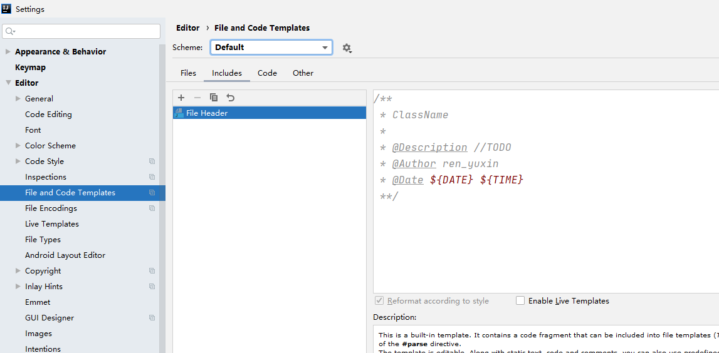Enable Live Templates checkbox
Image resolution: width=719 pixels, height=353 pixels.
click(x=520, y=301)
